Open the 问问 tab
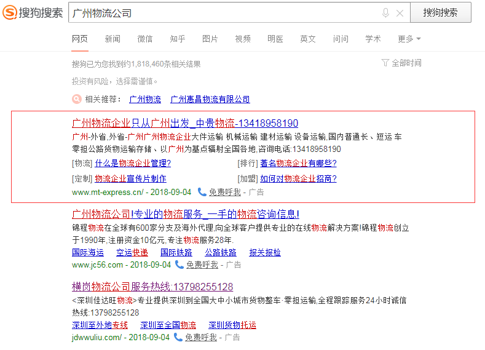This screenshot has height=350, width=485. [x=341, y=39]
